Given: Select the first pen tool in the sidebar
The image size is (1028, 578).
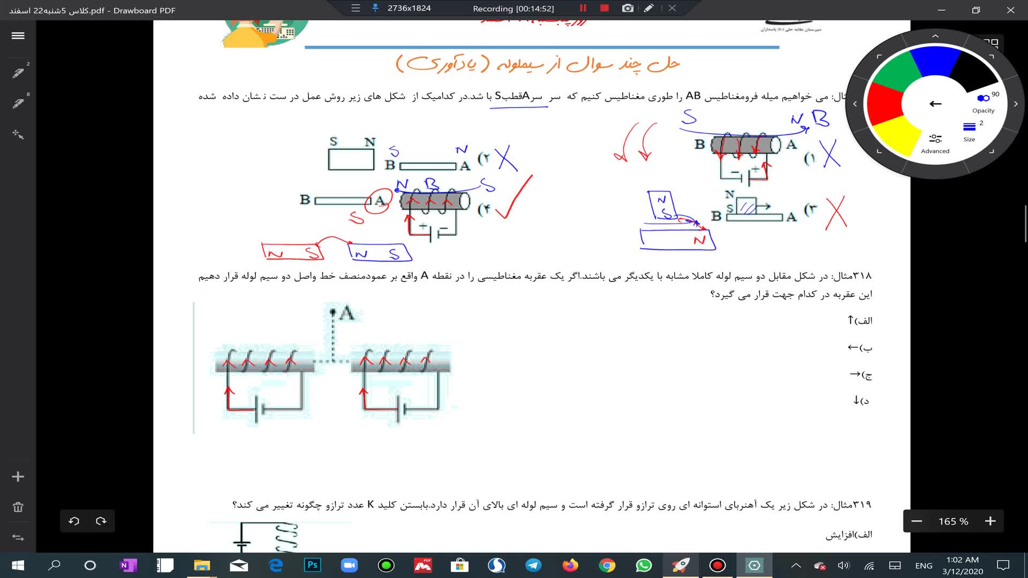Looking at the screenshot, I should tap(18, 73).
